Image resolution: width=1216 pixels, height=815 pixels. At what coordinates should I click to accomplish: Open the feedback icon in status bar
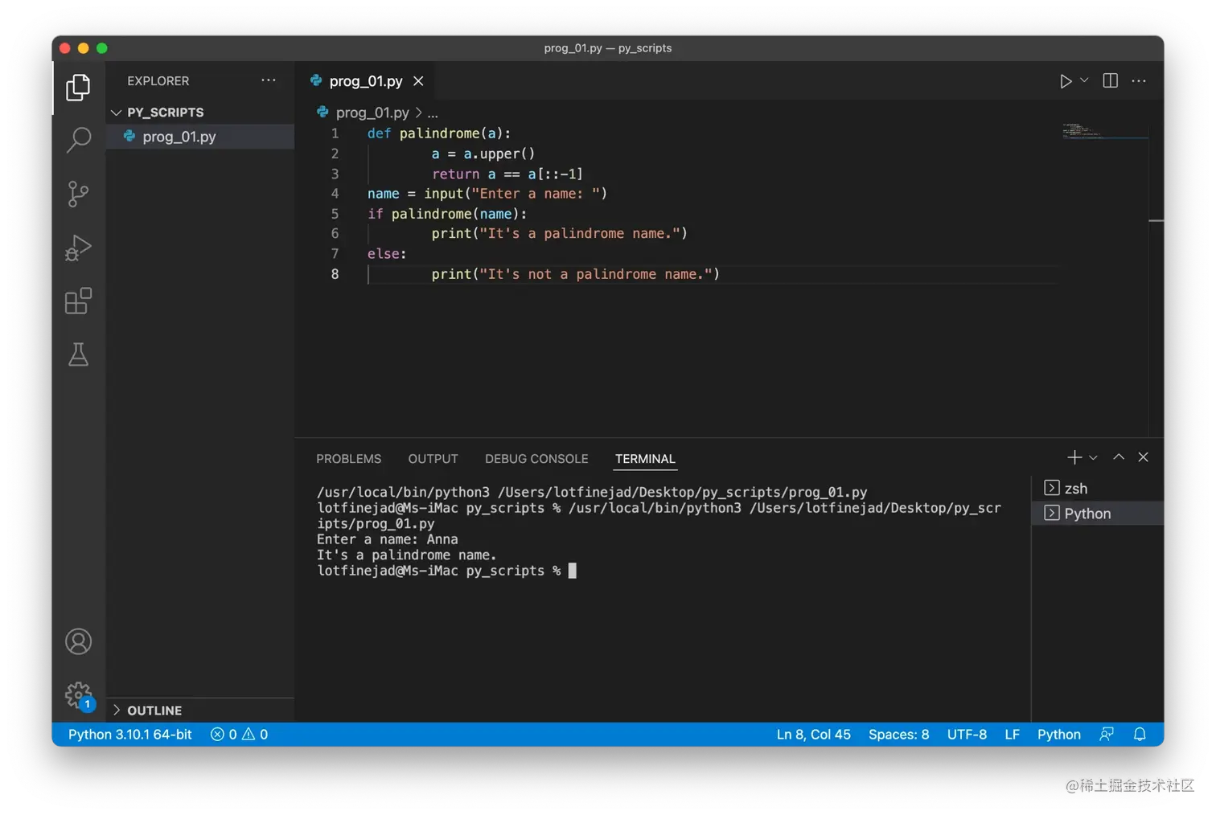[1107, 735]
